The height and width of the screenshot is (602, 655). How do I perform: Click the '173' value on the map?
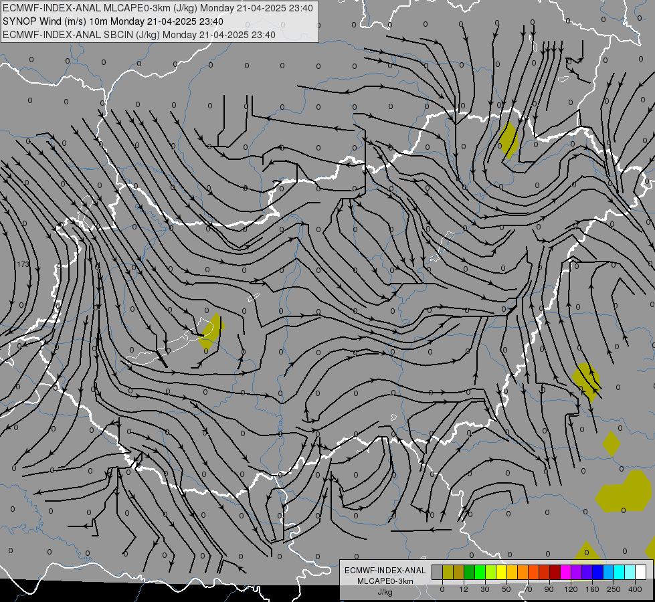click(x=23, y=264)
